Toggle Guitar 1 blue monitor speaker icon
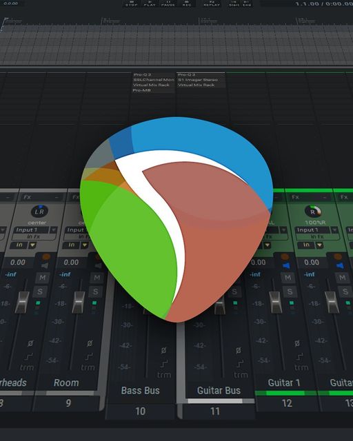The width and height of the screenshot is (353, 441). (x=286, y=266)
